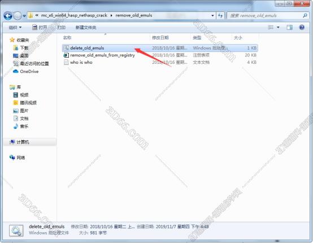313x243 pixels.
Task: Open the 组织 dropdown menu
Action: 15,27
